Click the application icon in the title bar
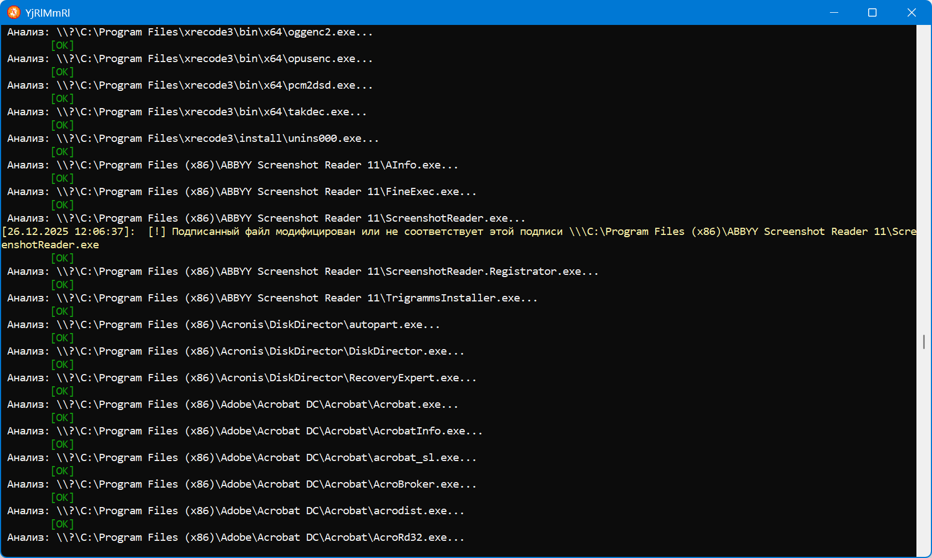This screenshot has height=558, width=932. tap(14, 12)
